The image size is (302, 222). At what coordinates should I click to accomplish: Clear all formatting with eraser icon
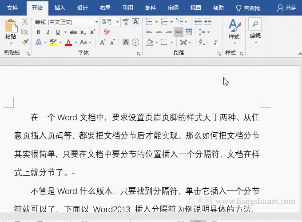(107, 32)
